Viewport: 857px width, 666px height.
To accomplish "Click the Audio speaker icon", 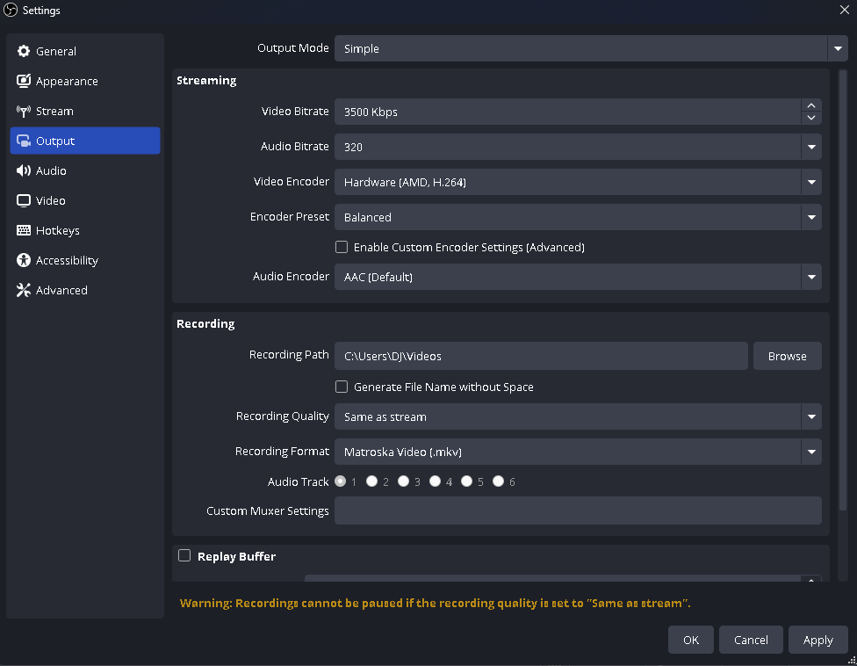I will (x=24, y=170).
